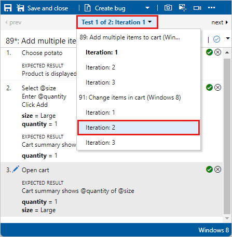Start screen recording with the video camera icon

coord(197,8)
